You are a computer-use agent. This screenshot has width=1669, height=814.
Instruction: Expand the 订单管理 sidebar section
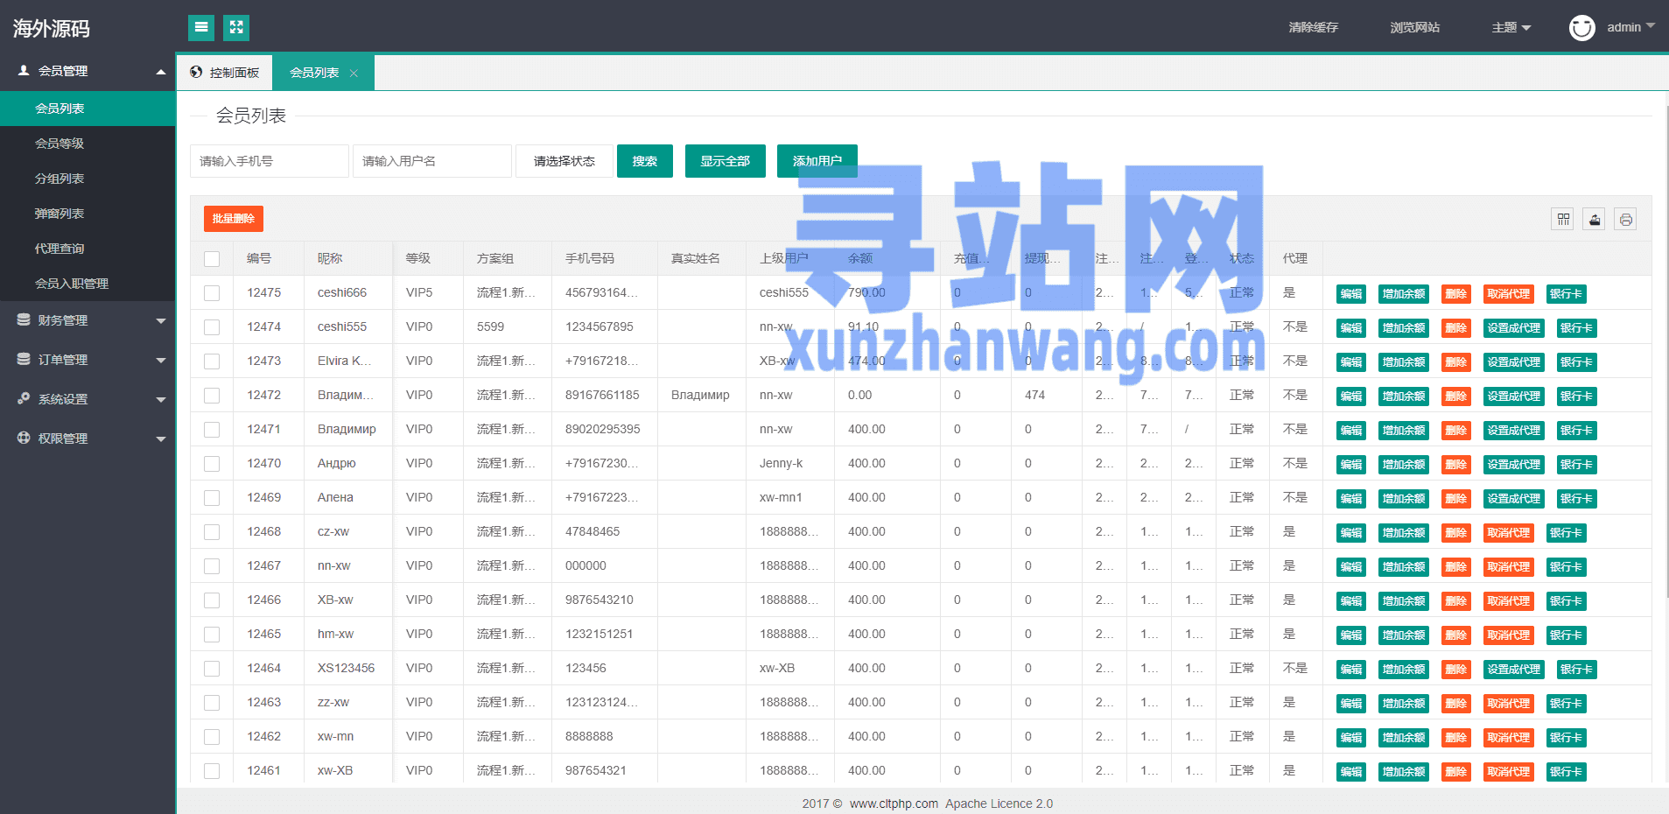coord(88,360)
